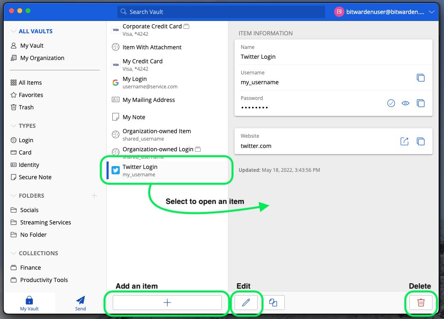
Task: Add a new folder
Action: (94, 195)
